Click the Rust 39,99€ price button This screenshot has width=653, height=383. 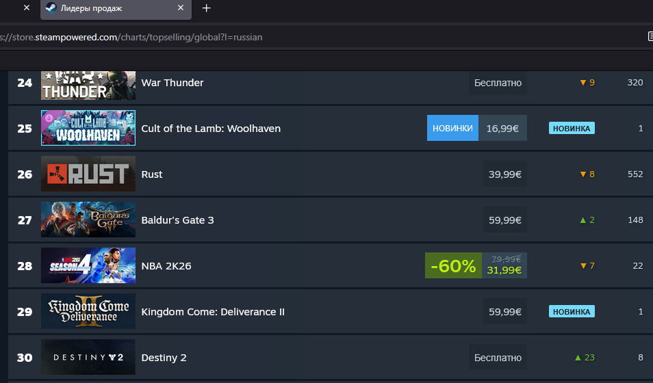(x=505, y=174)
